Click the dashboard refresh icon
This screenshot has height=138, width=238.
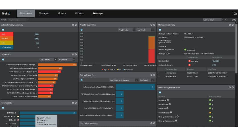[226, 20]
